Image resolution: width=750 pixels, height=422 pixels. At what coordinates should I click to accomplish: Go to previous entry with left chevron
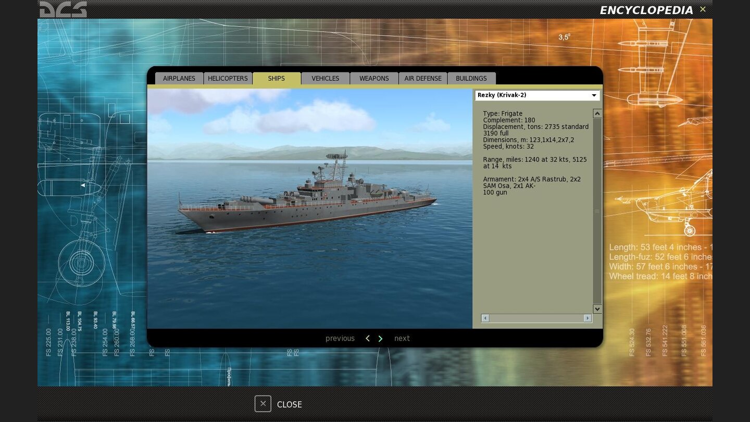point(368,338)
